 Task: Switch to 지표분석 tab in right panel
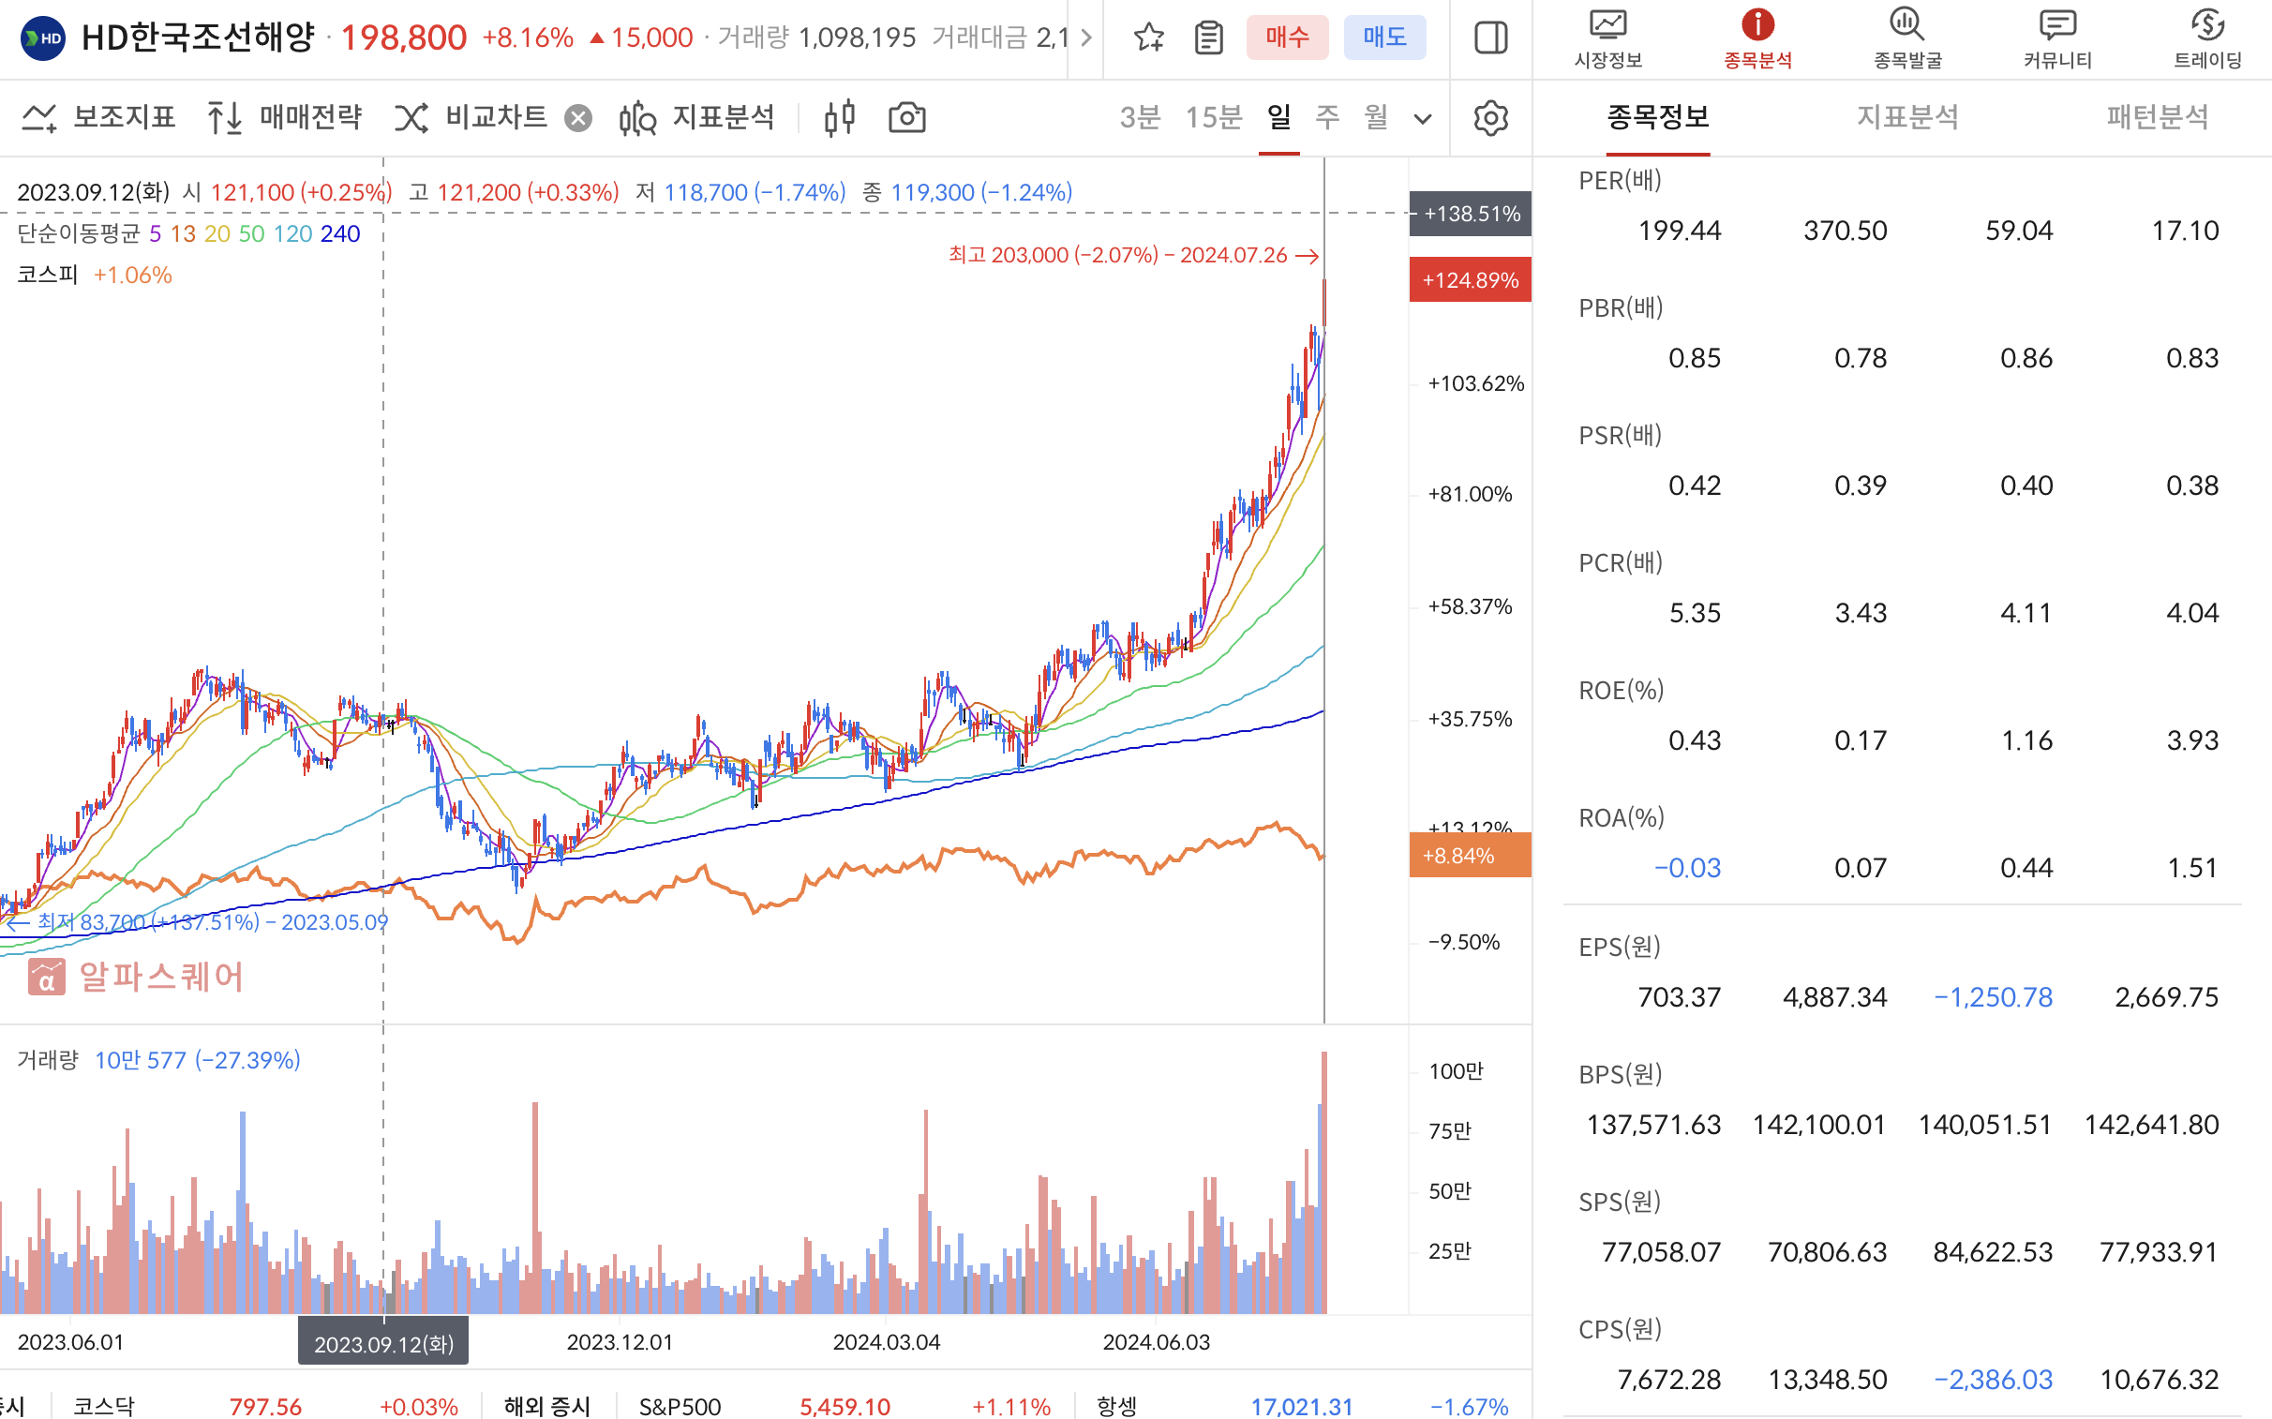point(1907,117)
